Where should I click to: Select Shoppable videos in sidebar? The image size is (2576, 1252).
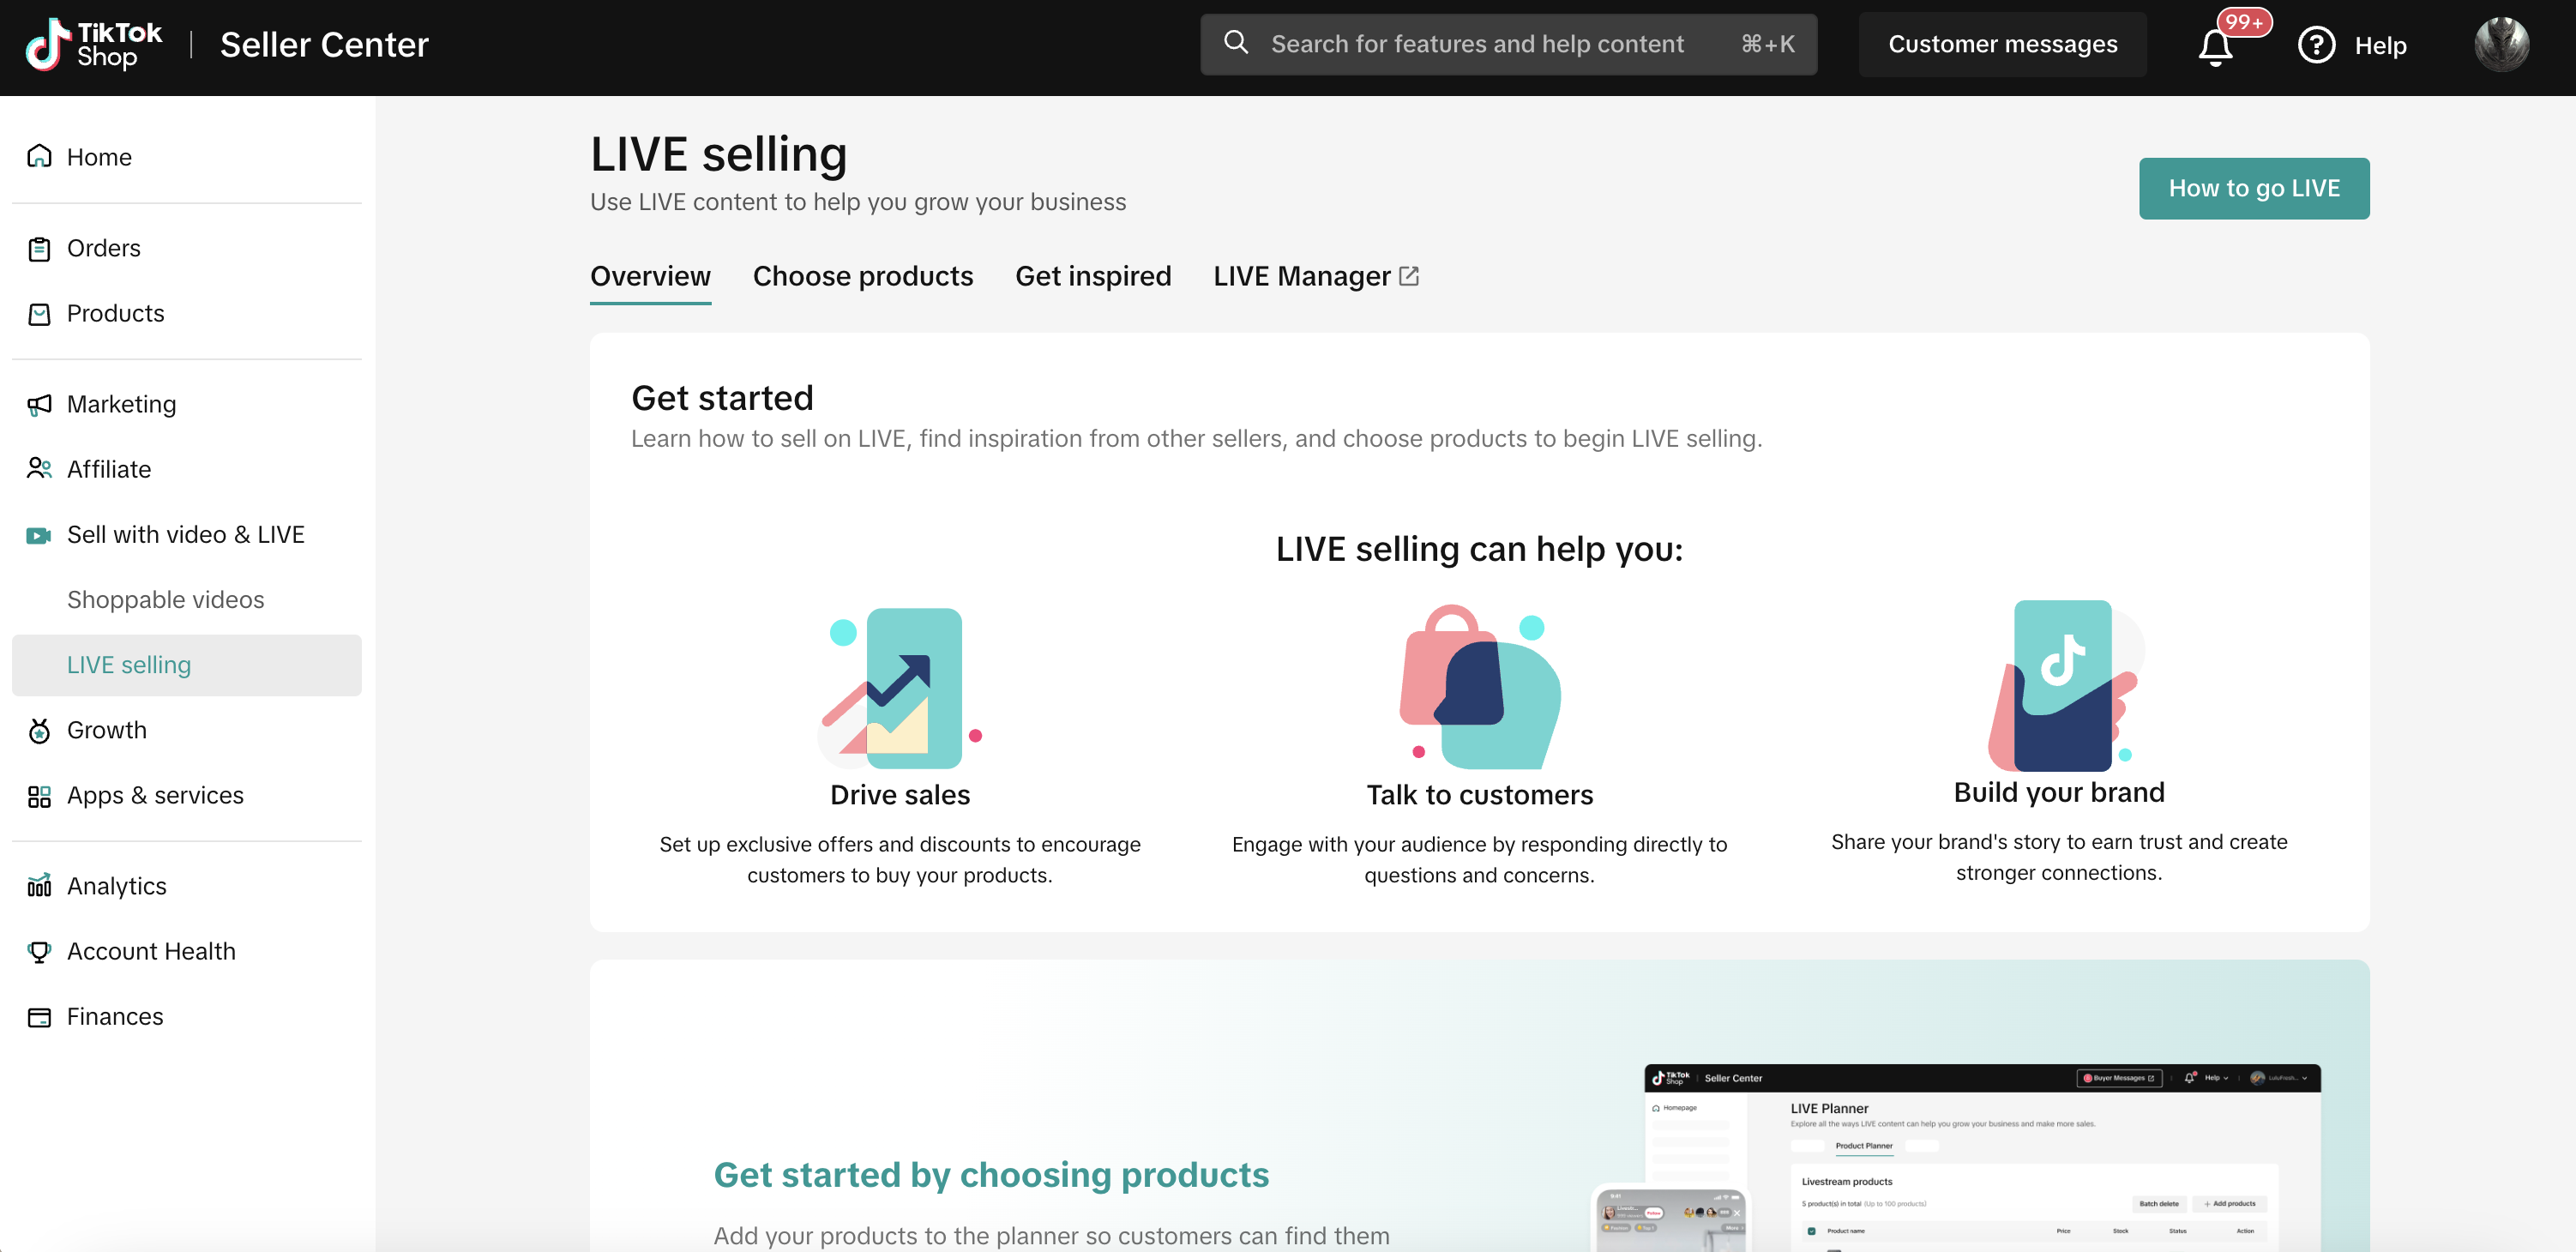click(x=166, y=600)
